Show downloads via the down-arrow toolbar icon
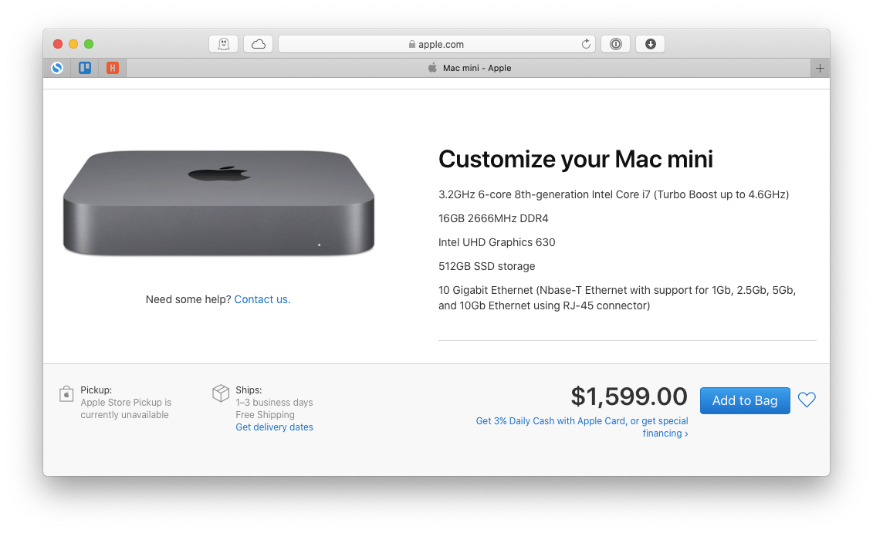The height and width of the screenshot is (533, 873). tap(650, 43)
